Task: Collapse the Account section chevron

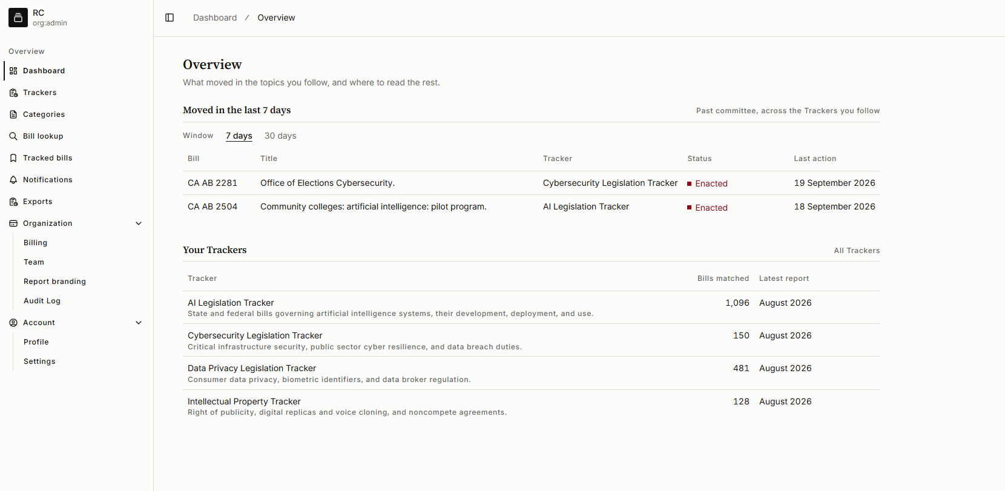Action: tap(139, 323)
